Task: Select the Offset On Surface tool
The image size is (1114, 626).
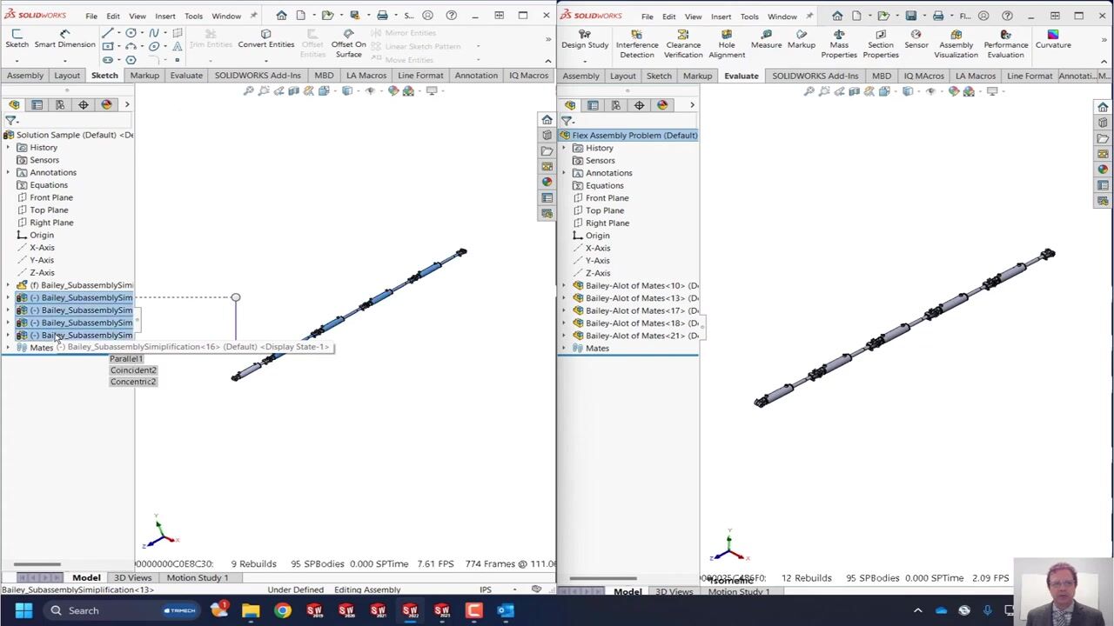Action: click(x=348, y=44)
